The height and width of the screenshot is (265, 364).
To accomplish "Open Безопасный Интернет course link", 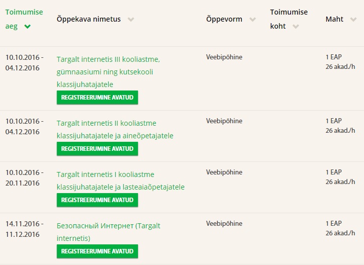I will click(x=108, y=232).
